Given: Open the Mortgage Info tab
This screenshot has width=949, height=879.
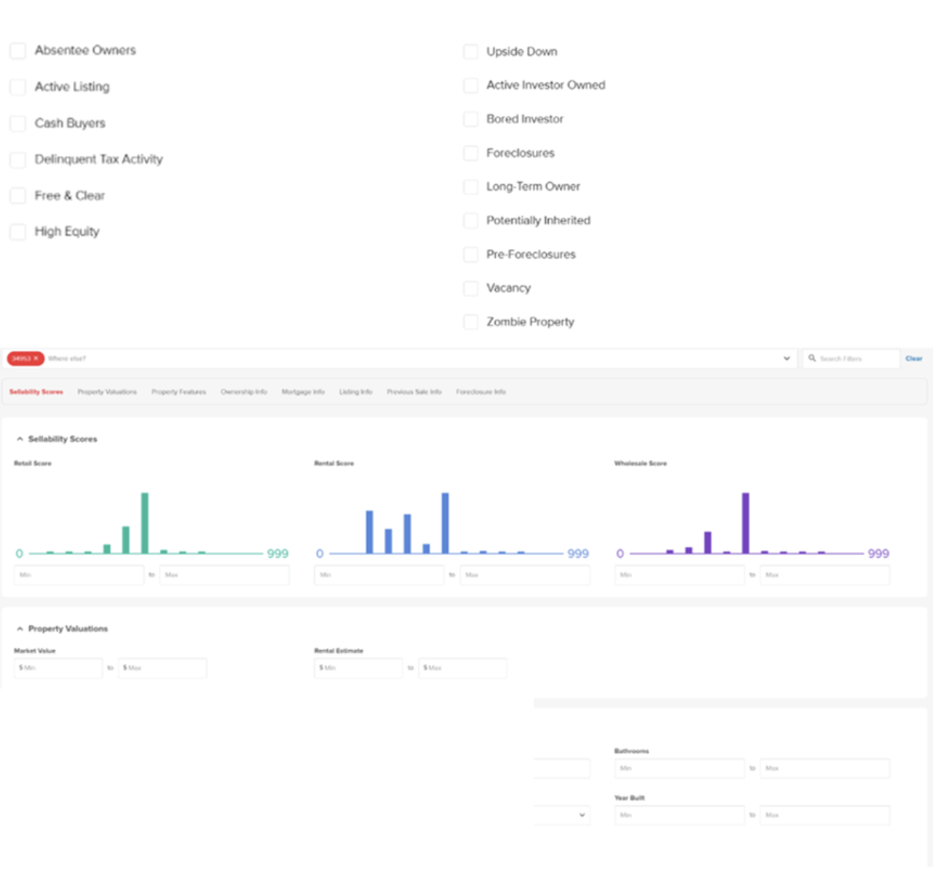Looking at the screenshot, I should click(303, 392).
